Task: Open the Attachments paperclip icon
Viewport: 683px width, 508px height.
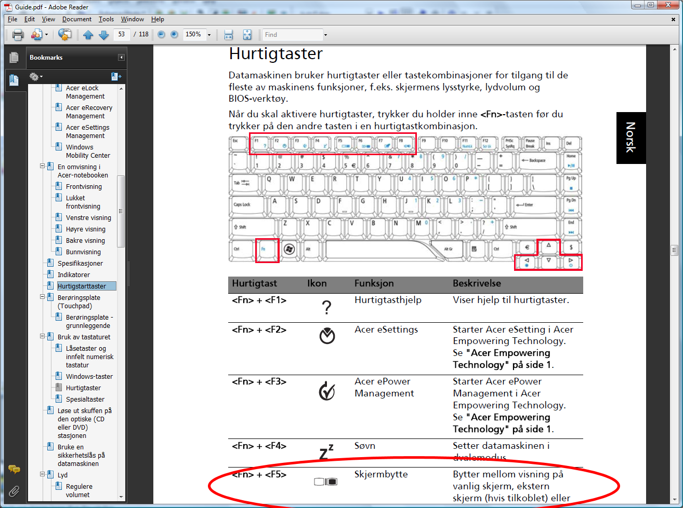Action: [14, 490]
